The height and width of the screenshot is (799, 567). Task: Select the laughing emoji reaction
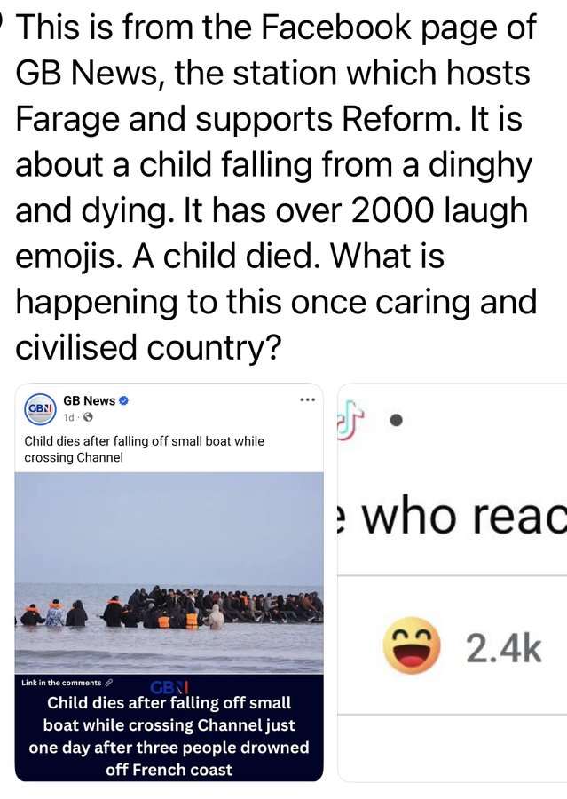[x=411, y=645]
